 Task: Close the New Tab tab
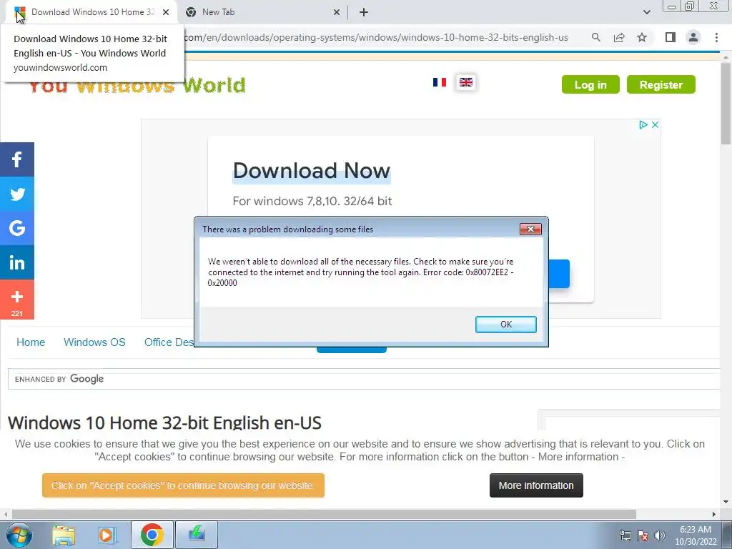(x=336, y=12)
